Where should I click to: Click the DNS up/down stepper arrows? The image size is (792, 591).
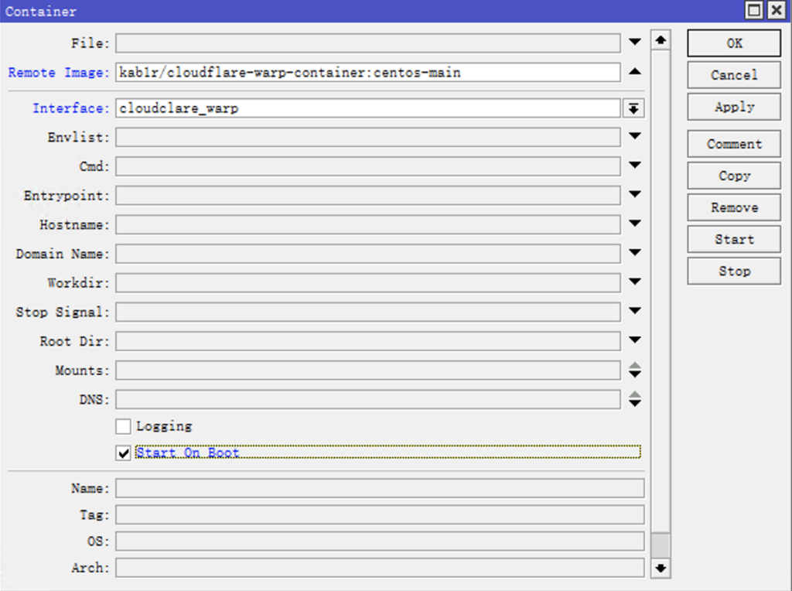point(634,399)
